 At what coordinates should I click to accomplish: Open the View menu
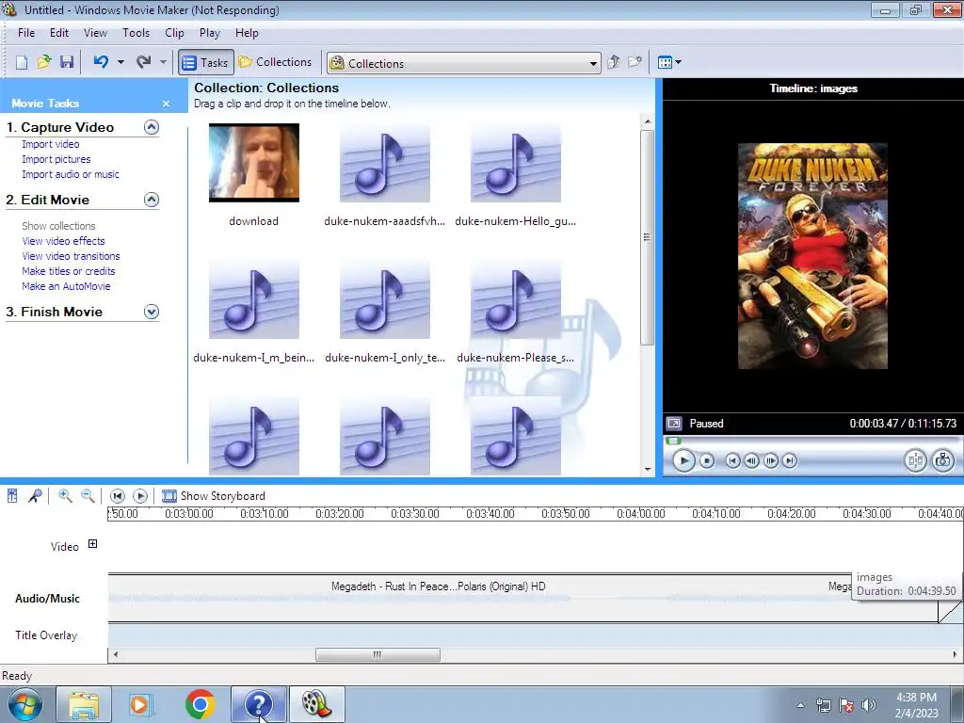pos(95,33)
